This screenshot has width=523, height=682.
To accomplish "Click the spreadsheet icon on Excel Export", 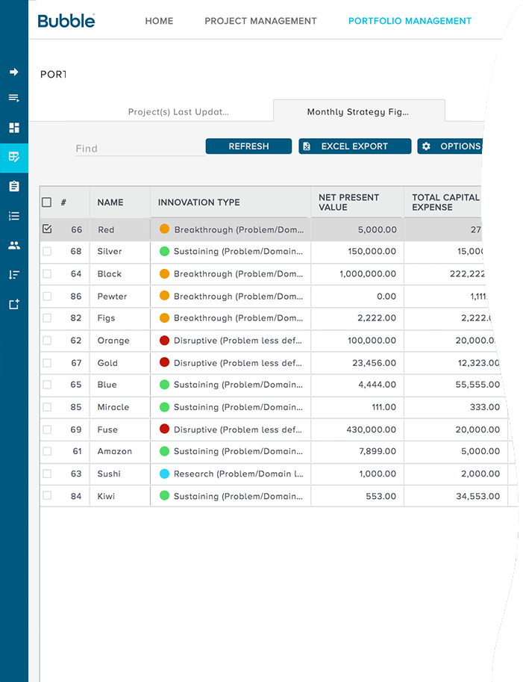I will [x=307, y=146].
